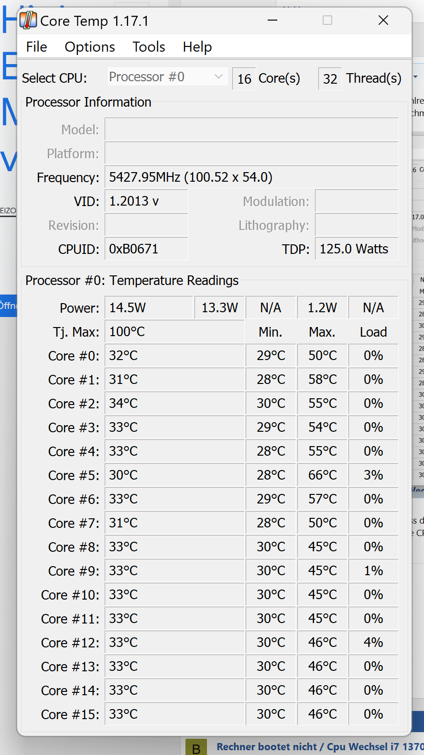Click the empty Lithography field
Viewport: 424px width, 755px height.
[x=357, y=225]
